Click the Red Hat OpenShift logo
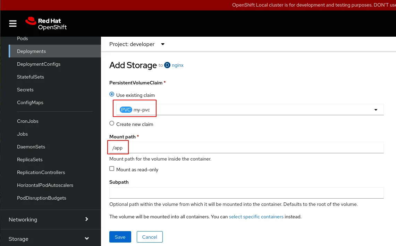 tap(46, 24)
